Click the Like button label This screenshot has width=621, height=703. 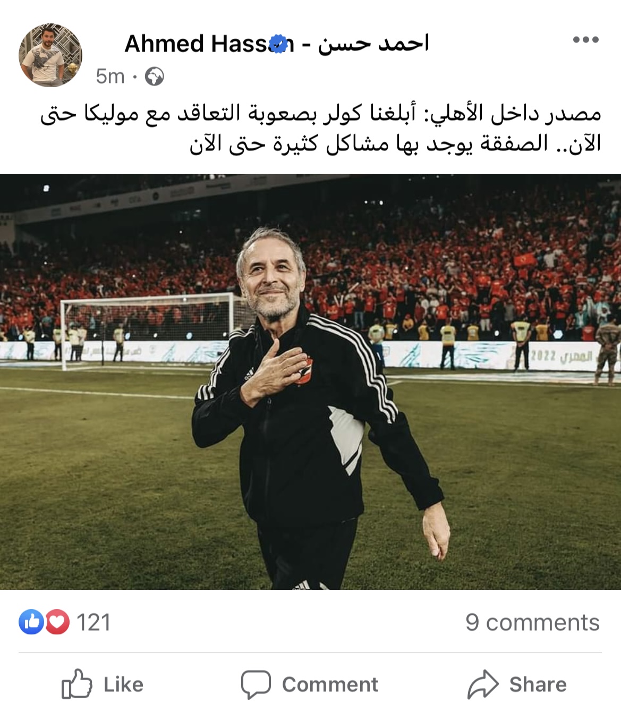click(x=123, y=684)
